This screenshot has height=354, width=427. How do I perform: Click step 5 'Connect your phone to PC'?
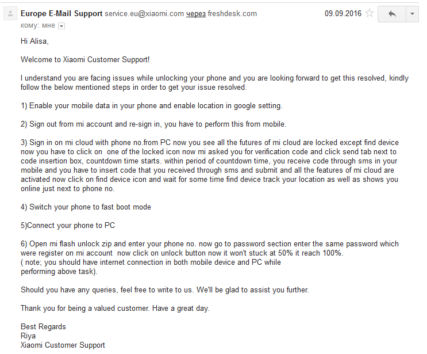point(68,226)
